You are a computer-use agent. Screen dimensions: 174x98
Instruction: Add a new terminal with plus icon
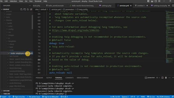click(x=157, y=78)
